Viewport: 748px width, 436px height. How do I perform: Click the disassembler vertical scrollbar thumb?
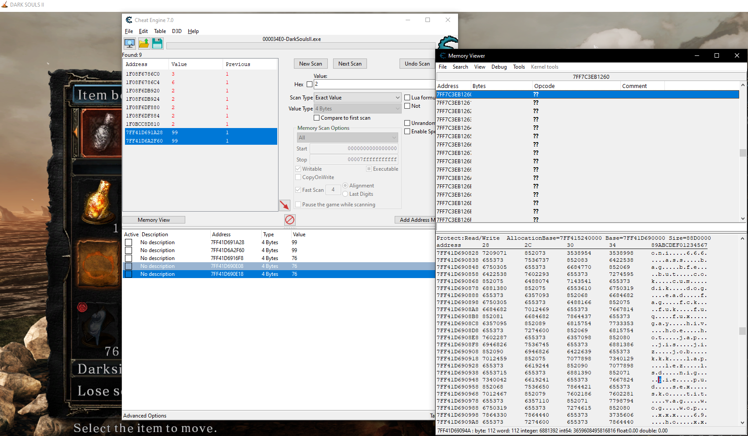743,153
